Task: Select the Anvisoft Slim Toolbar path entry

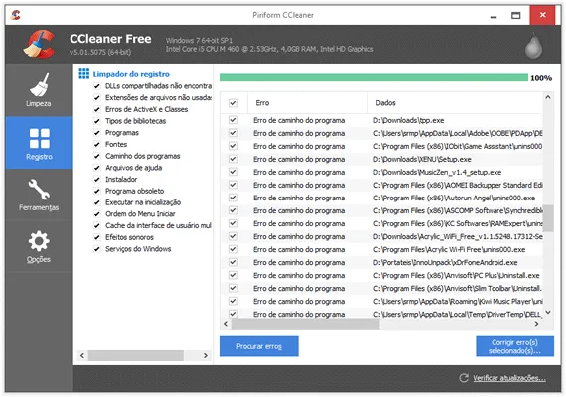Action: tap(458, 288)
